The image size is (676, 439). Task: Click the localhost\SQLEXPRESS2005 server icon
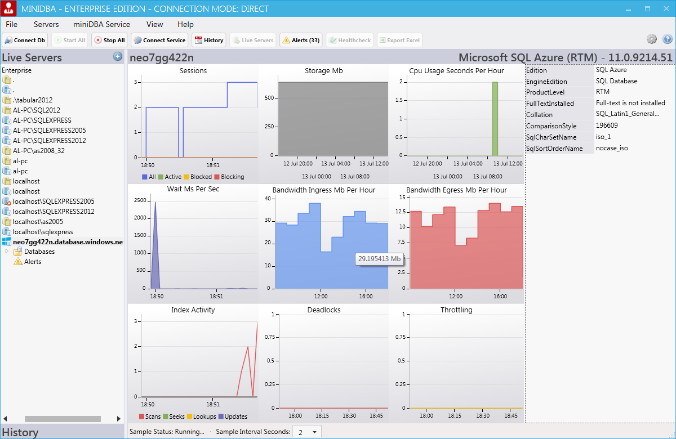point(7,201)
